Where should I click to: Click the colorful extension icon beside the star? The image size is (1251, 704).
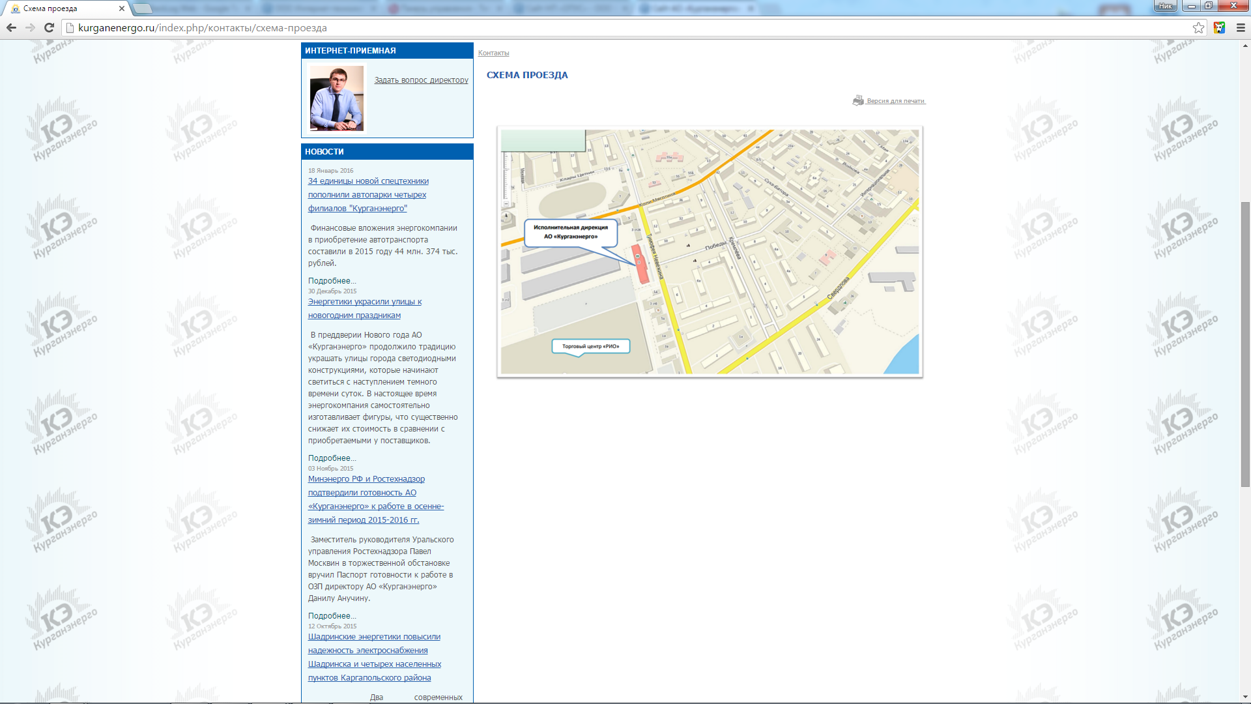point(1219,27)
